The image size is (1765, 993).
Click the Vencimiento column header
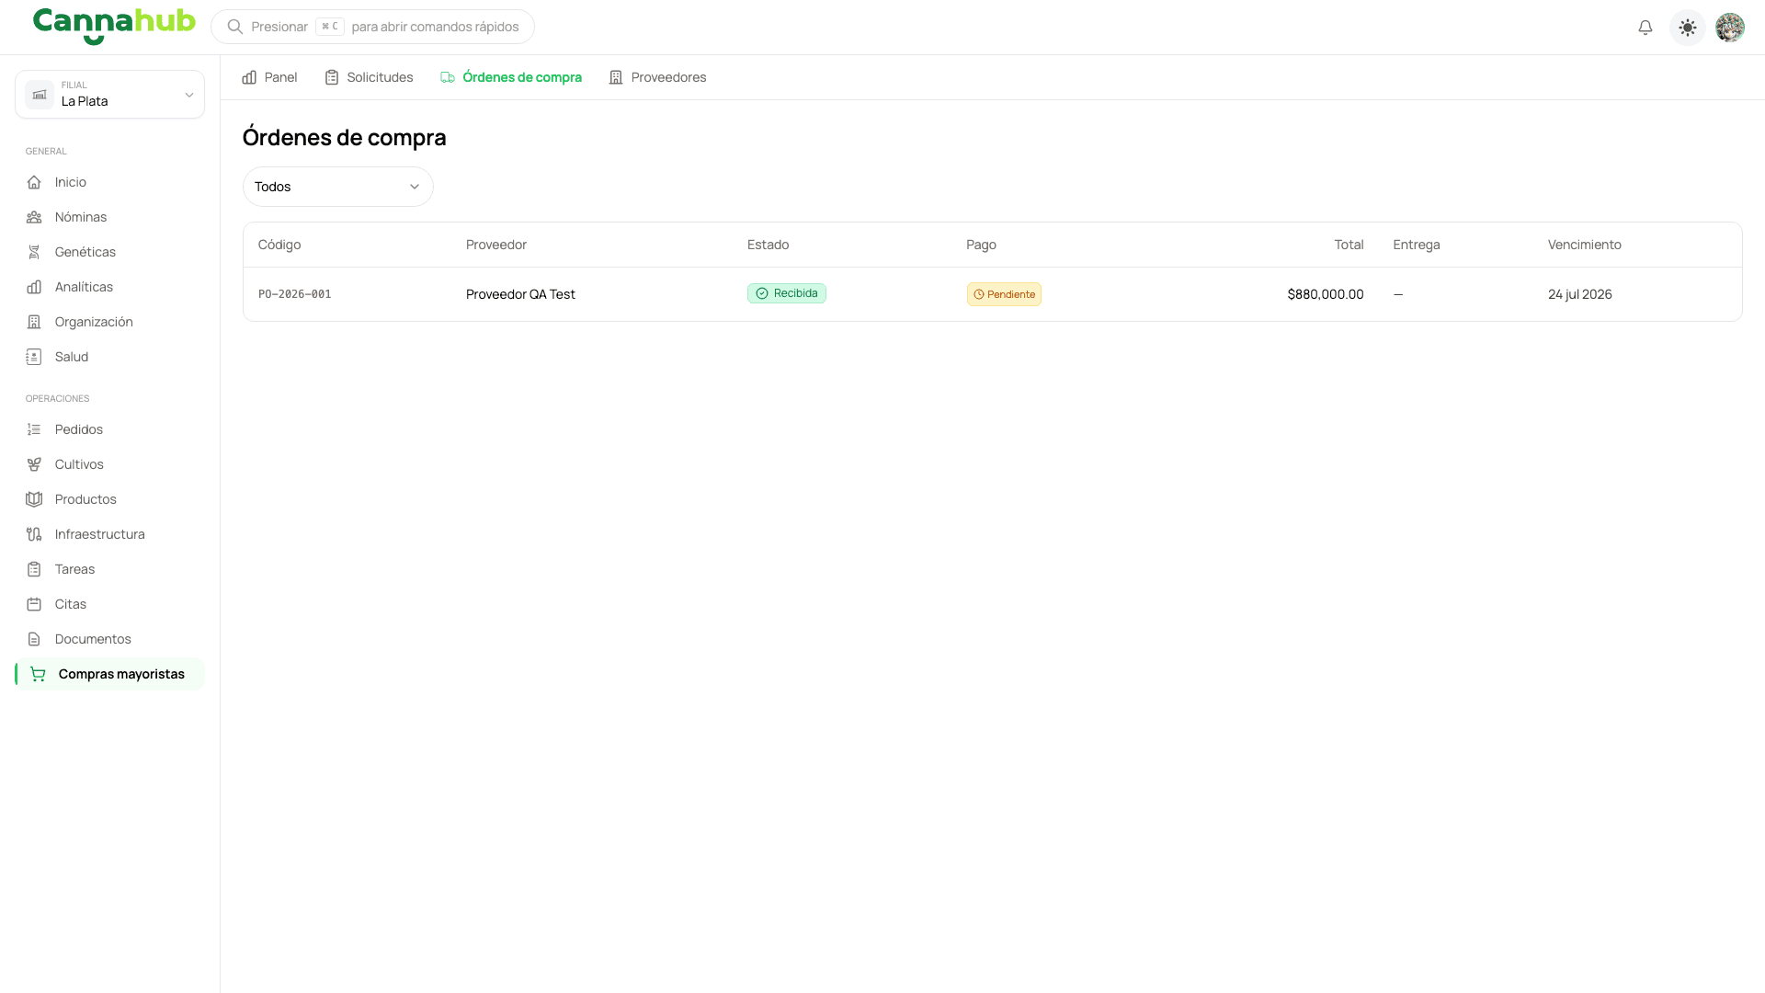[x=1585, y=245]
